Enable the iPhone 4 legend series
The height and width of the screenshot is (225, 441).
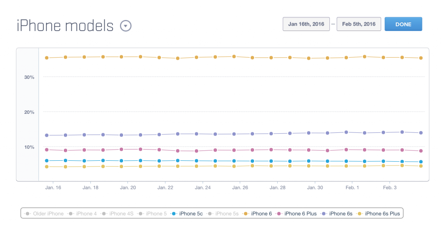84,213
